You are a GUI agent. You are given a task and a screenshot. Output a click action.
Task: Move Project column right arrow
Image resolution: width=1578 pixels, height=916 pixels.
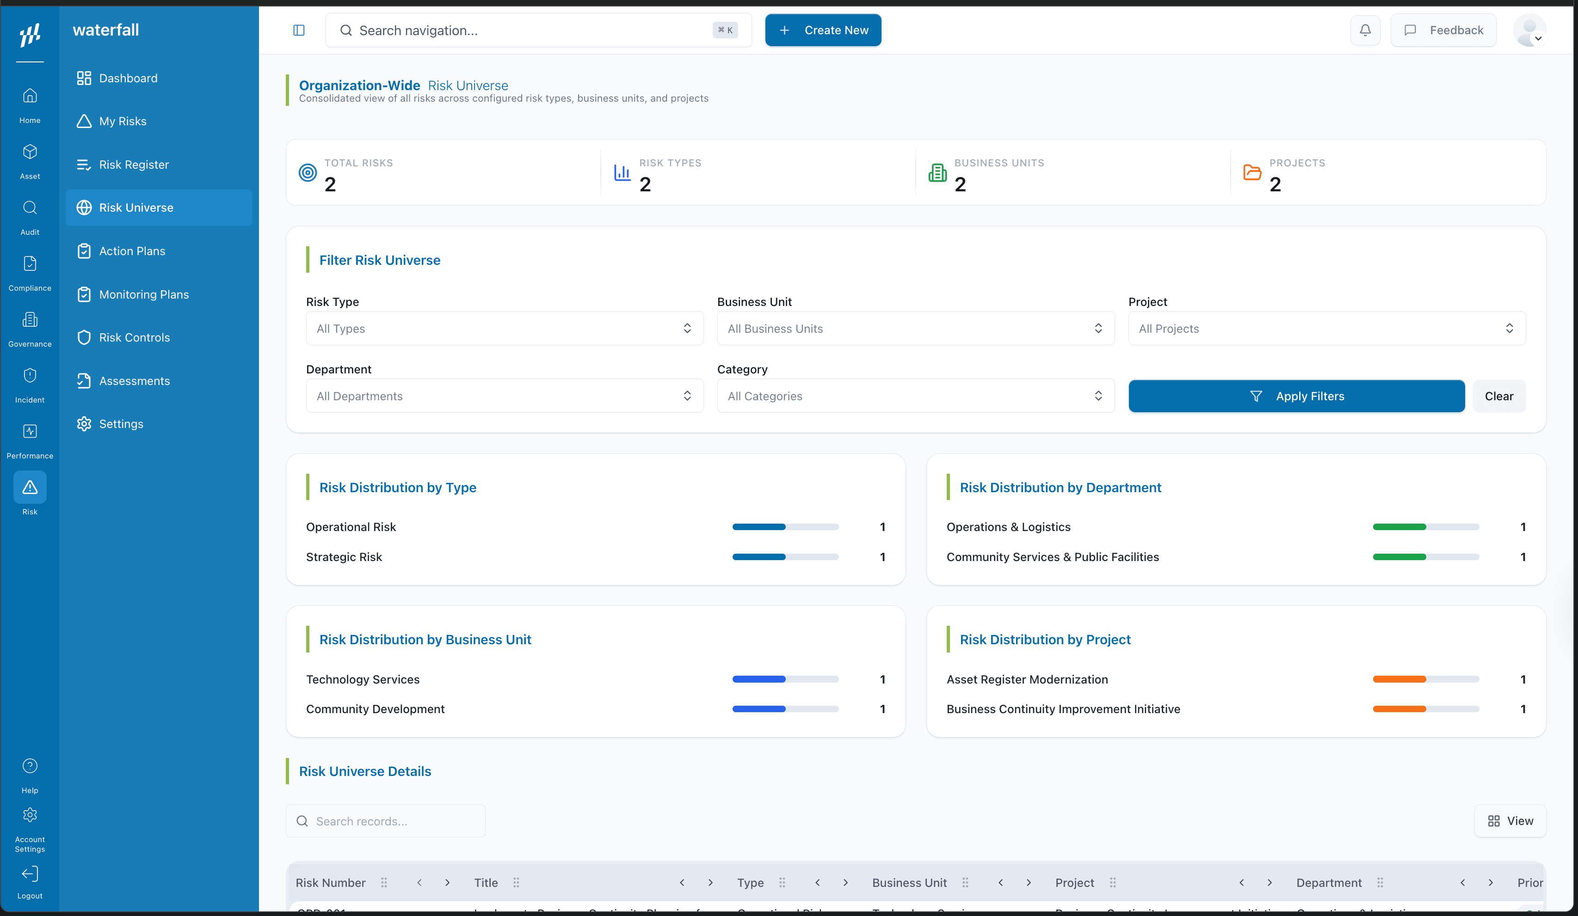click(1269, 882)
